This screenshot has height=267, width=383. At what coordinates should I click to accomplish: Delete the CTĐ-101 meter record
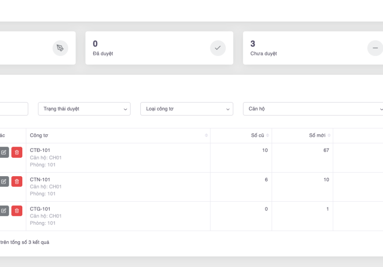coord(17,152)
